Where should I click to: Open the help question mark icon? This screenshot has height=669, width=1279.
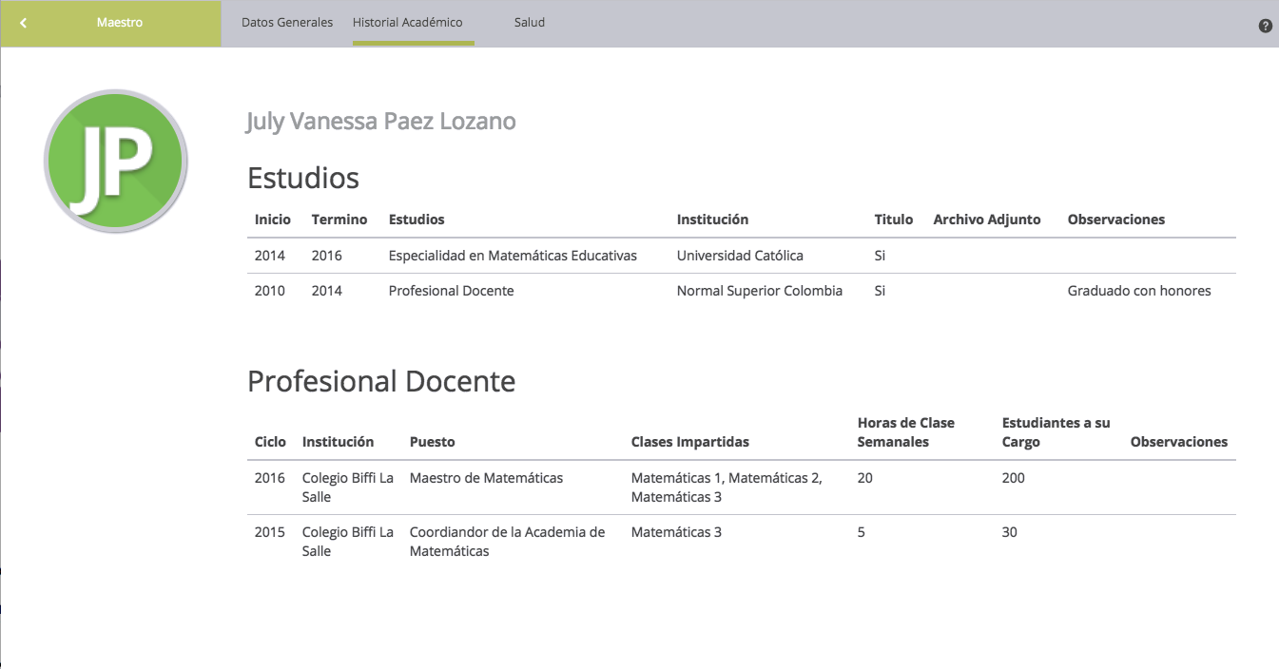tap(1265, 26)
